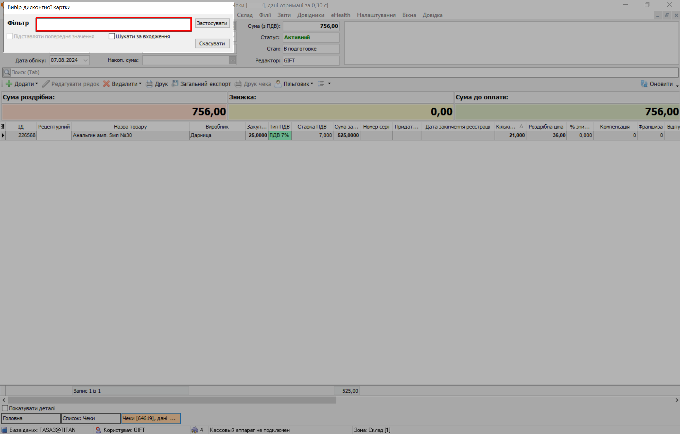Click the Загальний експорт save icon

pos(175,83)
